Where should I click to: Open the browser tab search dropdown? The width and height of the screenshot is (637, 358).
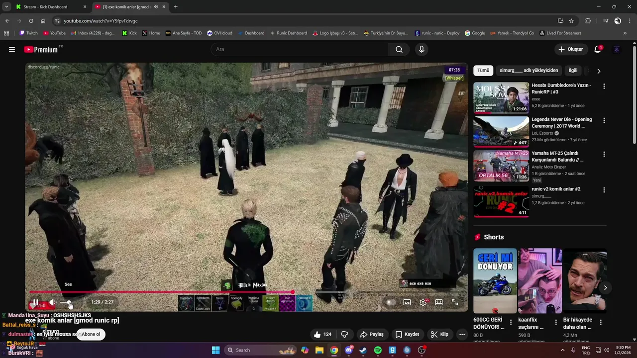[6, 7]
